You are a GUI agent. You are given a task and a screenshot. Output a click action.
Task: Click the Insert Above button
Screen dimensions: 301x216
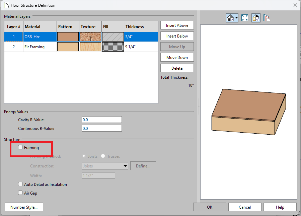[177, 25]
